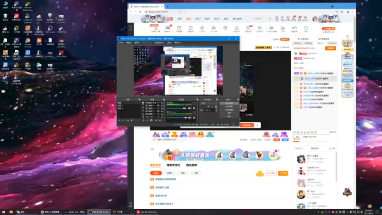
Task: Add a new source in the OBS sources panel
Action: [x=144, y=120]
